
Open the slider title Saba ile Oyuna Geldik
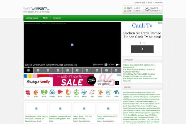(x=51, y=65)
